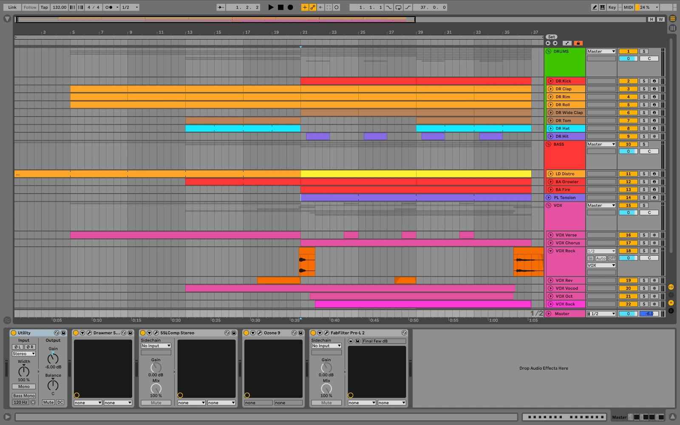Click the VOX Rock pan control C

point(649,258)
